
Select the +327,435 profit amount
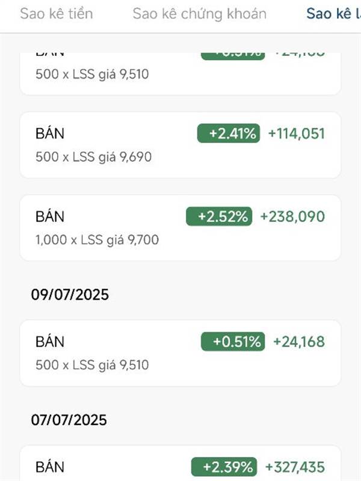(295, 467)
